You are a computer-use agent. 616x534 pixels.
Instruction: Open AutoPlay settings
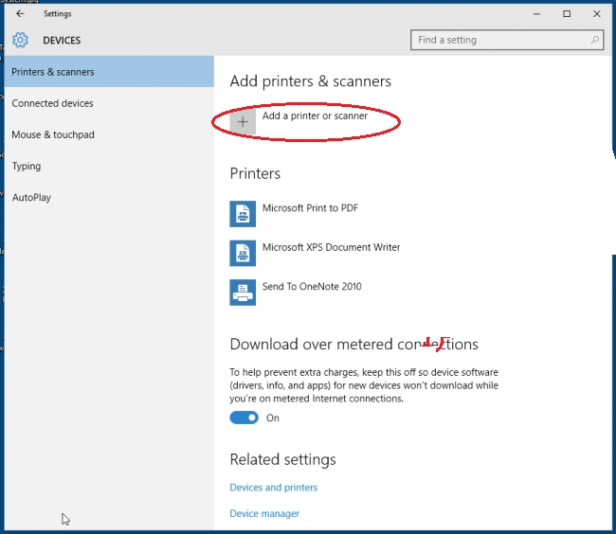(109, 197)
